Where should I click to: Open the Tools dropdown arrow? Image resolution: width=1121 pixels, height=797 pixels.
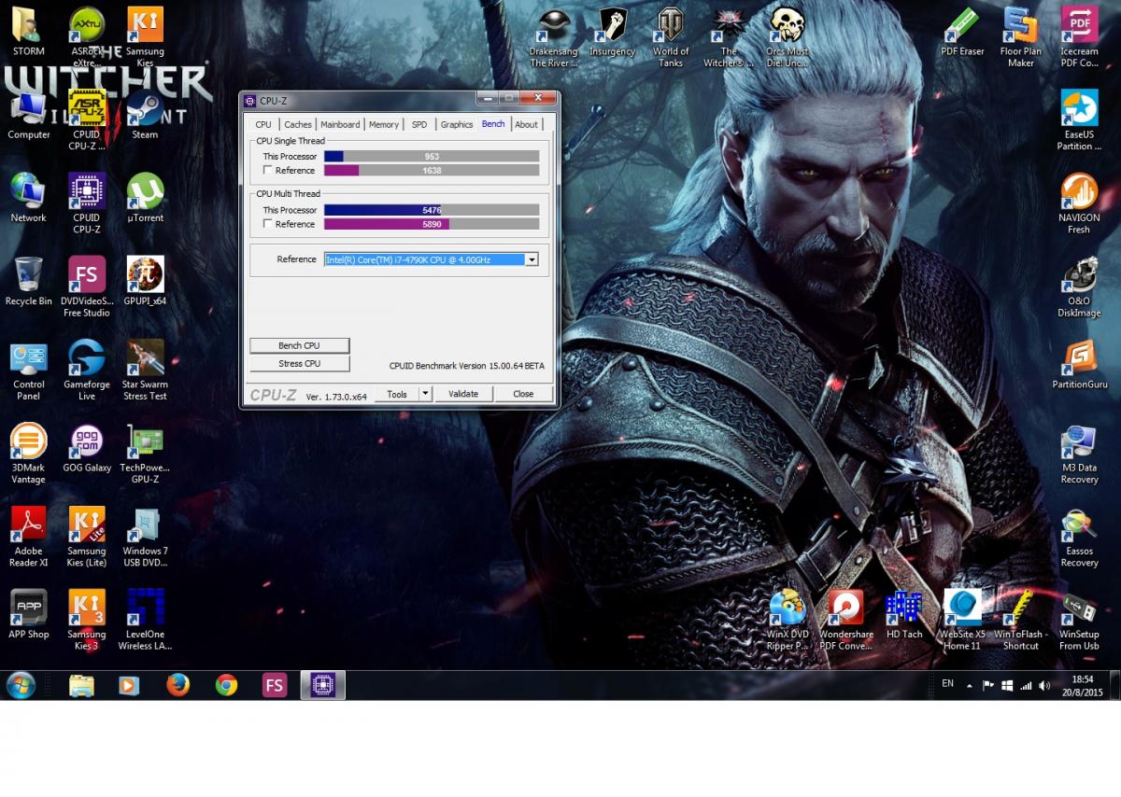[425, 394]
